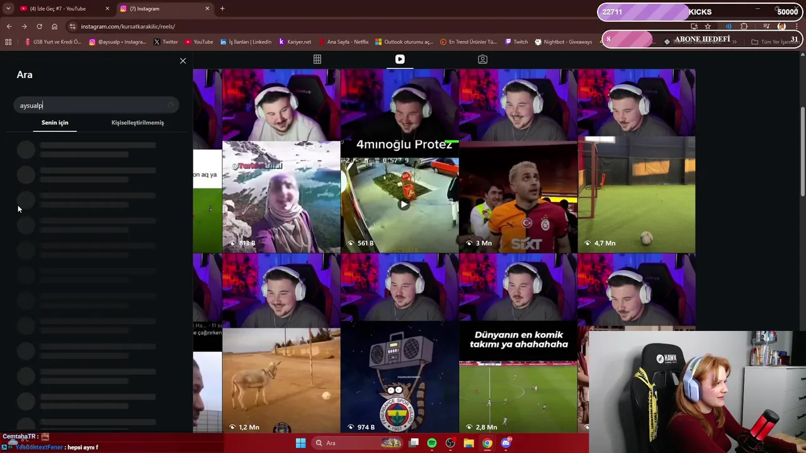Screen dimensions: 806x453
Task: Reload the current page
Action: pos(39,26)
